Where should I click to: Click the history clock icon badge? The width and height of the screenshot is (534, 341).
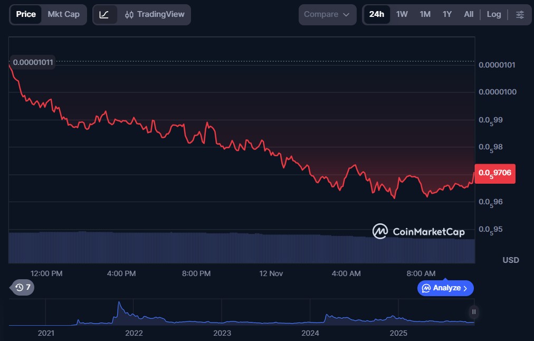tap(23, 288)
